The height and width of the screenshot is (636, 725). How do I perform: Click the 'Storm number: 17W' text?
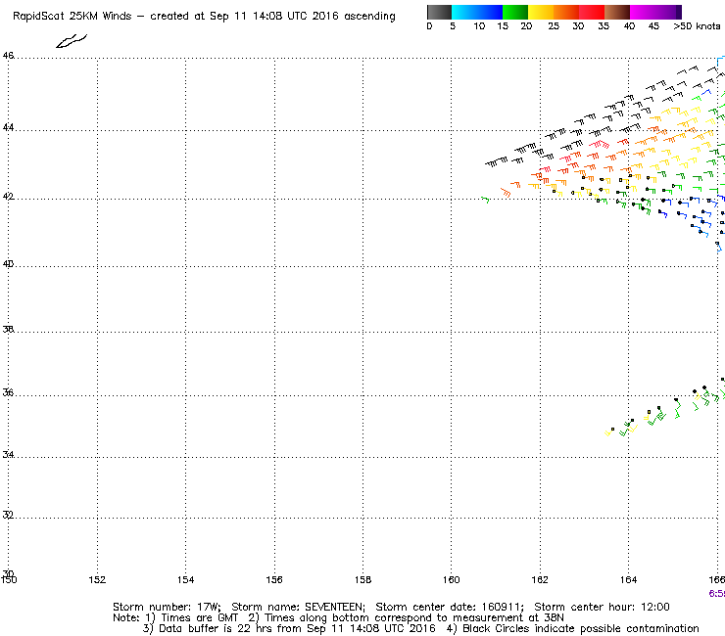[167, 607]
